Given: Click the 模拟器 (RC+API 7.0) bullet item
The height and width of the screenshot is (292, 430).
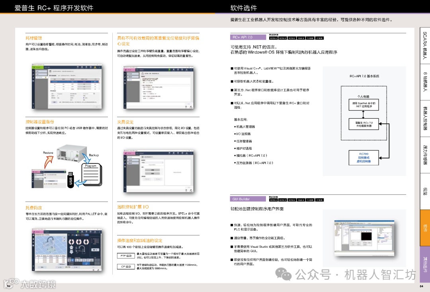Looking at the screenshot, I should (x=251, y=156).
